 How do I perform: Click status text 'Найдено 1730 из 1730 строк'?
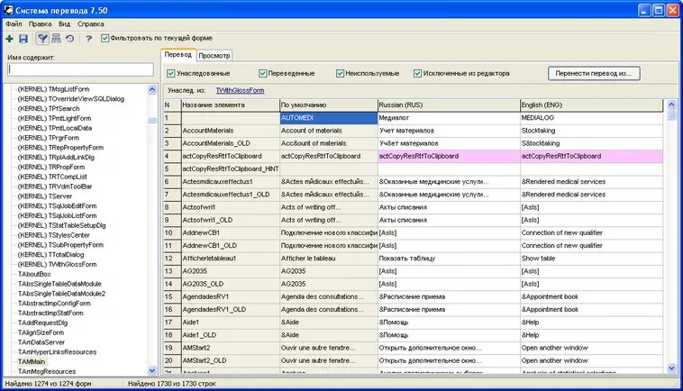[172, 384]
